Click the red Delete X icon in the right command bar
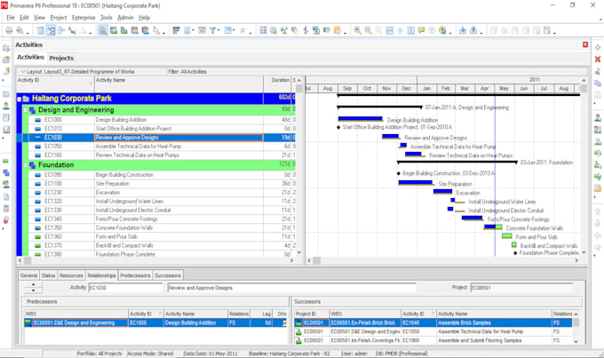The width and height of the screenshot is (604, 358). (x=598, y=59)
